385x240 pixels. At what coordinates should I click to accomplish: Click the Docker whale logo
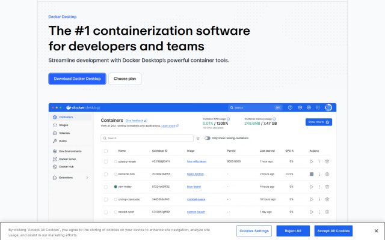tap(69, 107)
